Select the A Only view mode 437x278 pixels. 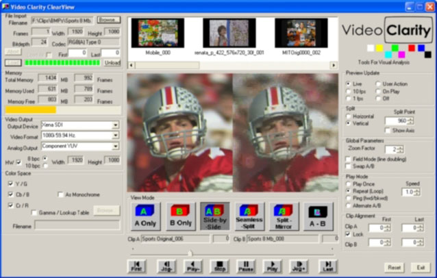tap(145, 216)
